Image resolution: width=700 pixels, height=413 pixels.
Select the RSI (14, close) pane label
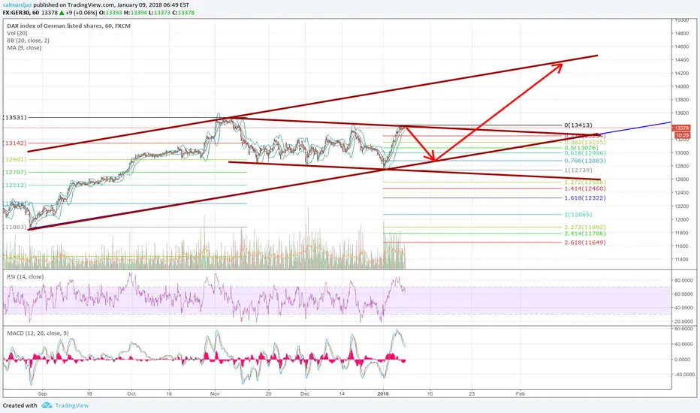(x=26, y=277)
